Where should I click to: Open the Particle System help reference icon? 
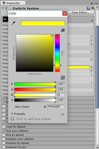tap(88, 8)
